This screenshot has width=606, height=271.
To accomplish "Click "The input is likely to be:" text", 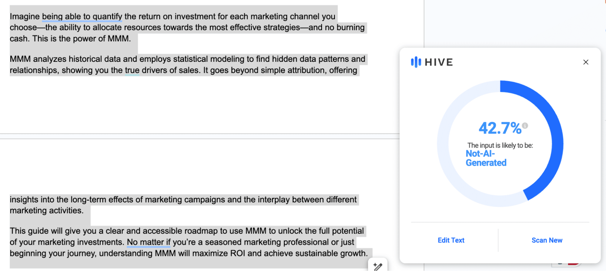I will pos(500,146).
